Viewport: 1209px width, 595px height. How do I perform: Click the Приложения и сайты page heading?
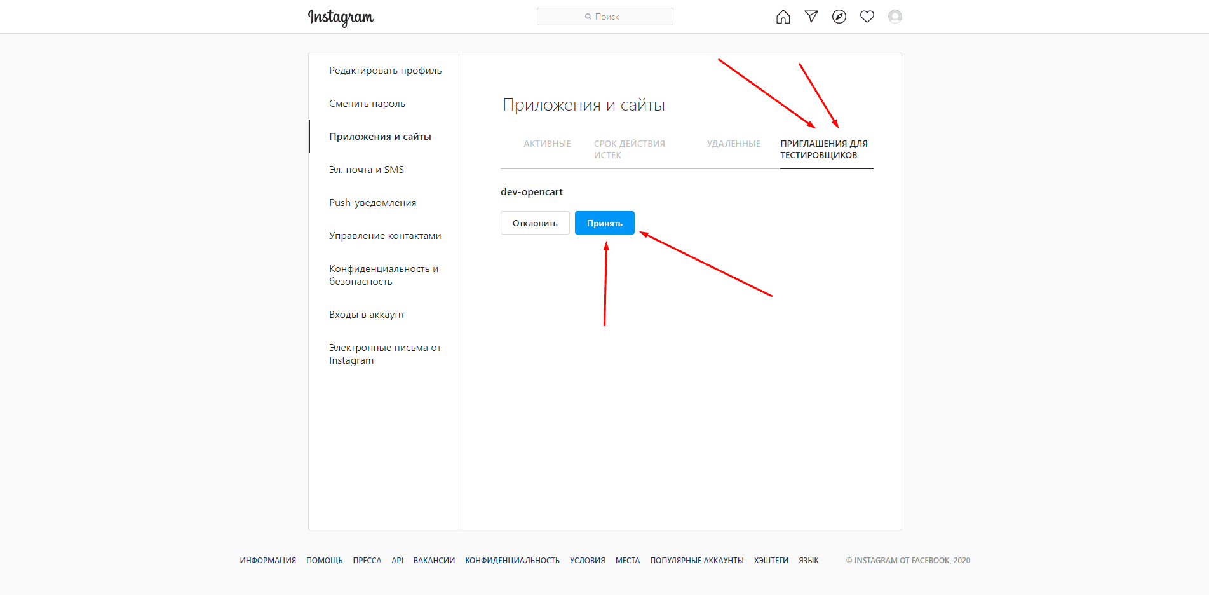coord(584,105)
